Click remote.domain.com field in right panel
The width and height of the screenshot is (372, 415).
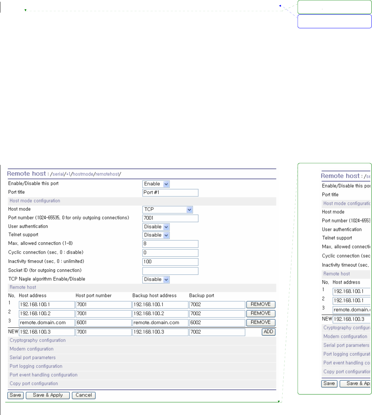point(351,310)
